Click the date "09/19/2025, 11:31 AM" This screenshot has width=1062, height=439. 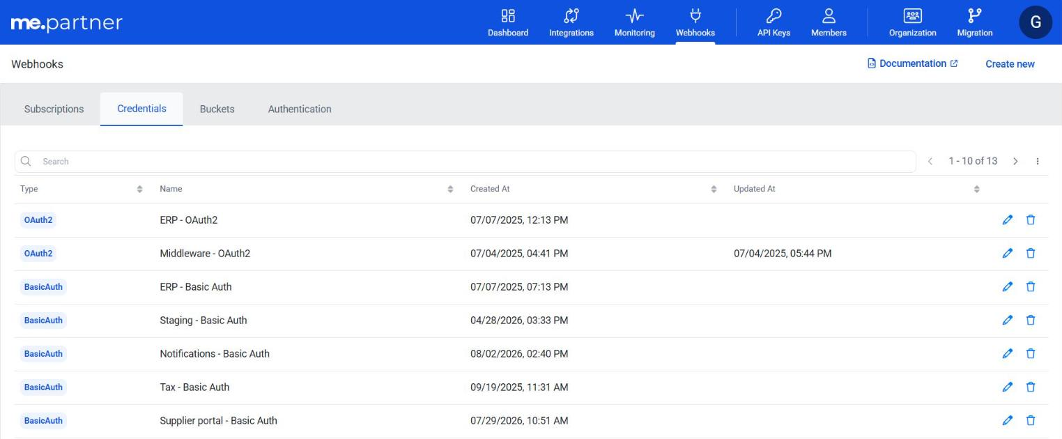[519, 387]
